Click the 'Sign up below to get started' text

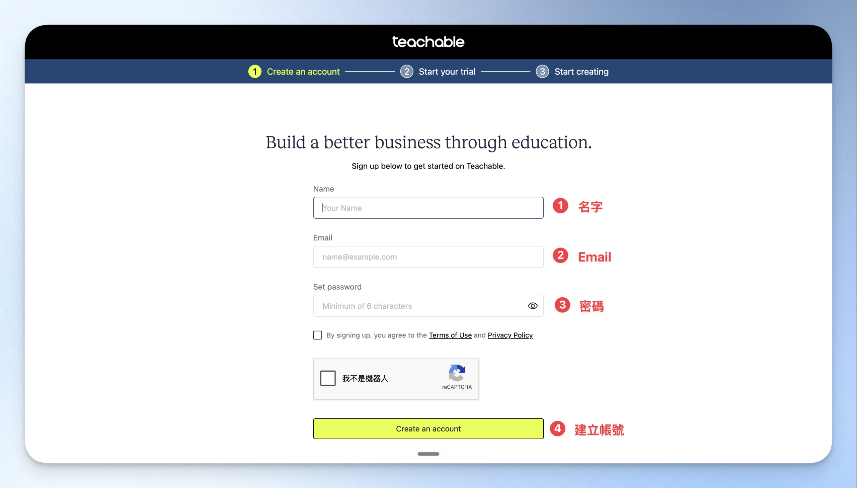[428, 166]
